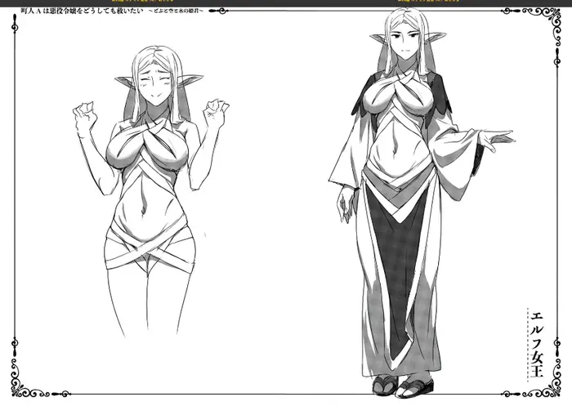This screenshot has width=572, height=406.
Task: Click the small ornament on the upper right border
Action: point(556,58)
